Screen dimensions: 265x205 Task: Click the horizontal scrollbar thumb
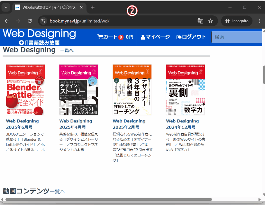click(x=108, y=200)
